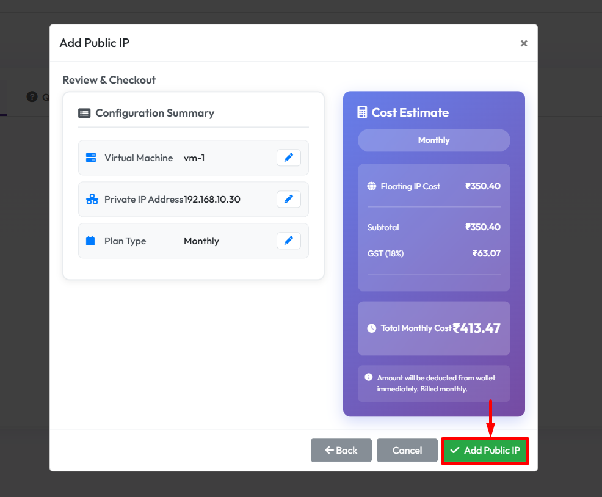Click the network icon beside Private IP Address

point(92,200)
